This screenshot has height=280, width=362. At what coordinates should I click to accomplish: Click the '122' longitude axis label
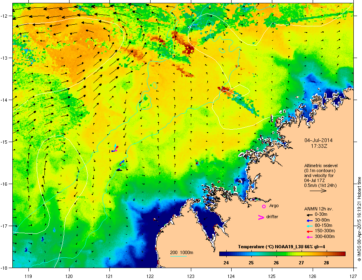tap(150, 276)
